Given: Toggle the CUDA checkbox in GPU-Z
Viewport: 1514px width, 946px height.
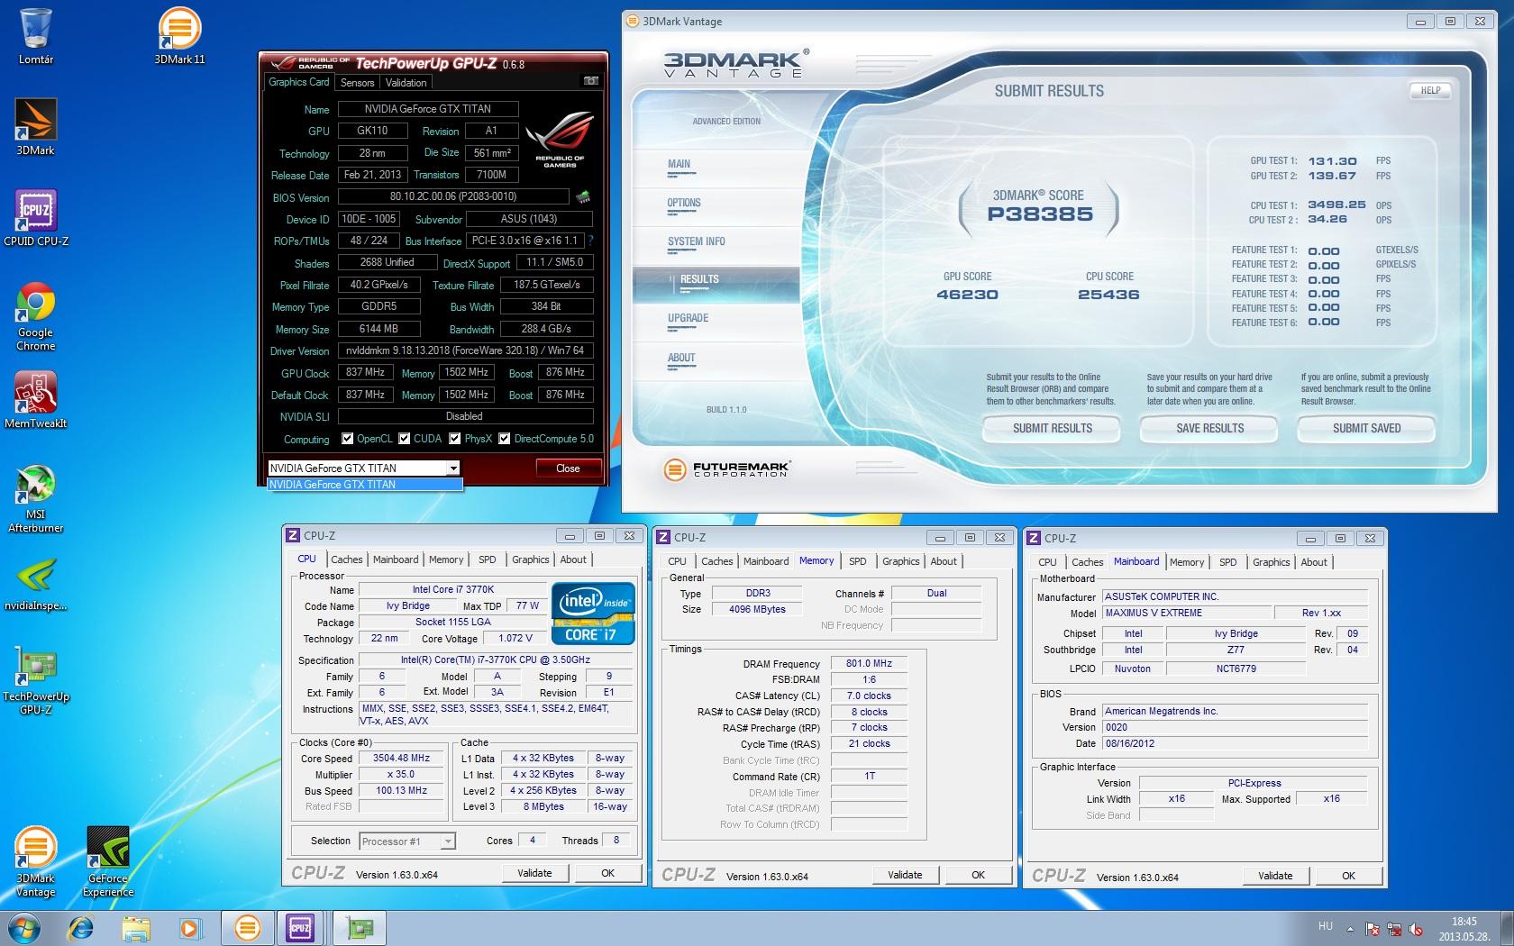Looking at the screenshot, I should [405, 439].
